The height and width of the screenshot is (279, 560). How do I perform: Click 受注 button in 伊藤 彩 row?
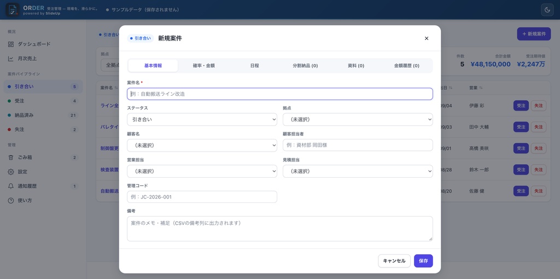(521, 106)
